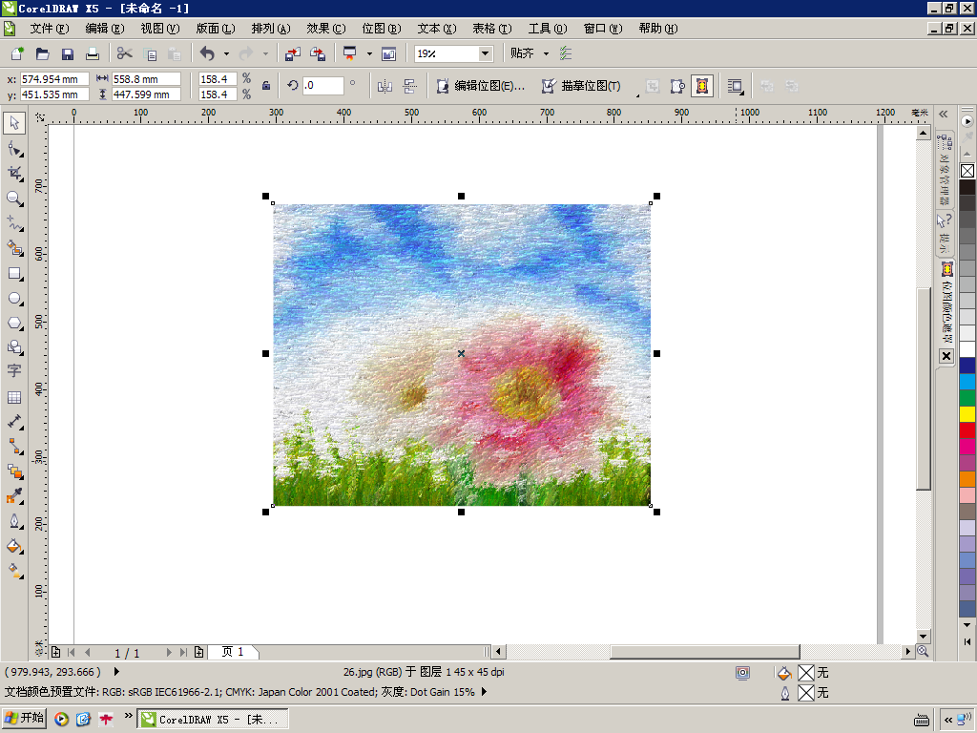Select the Rectangle tool
Image resolution: width=977 pixels, height=733 pixels.
[x=14, y=274]
